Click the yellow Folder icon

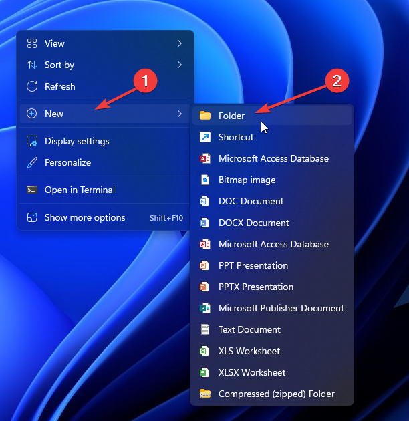205,116
